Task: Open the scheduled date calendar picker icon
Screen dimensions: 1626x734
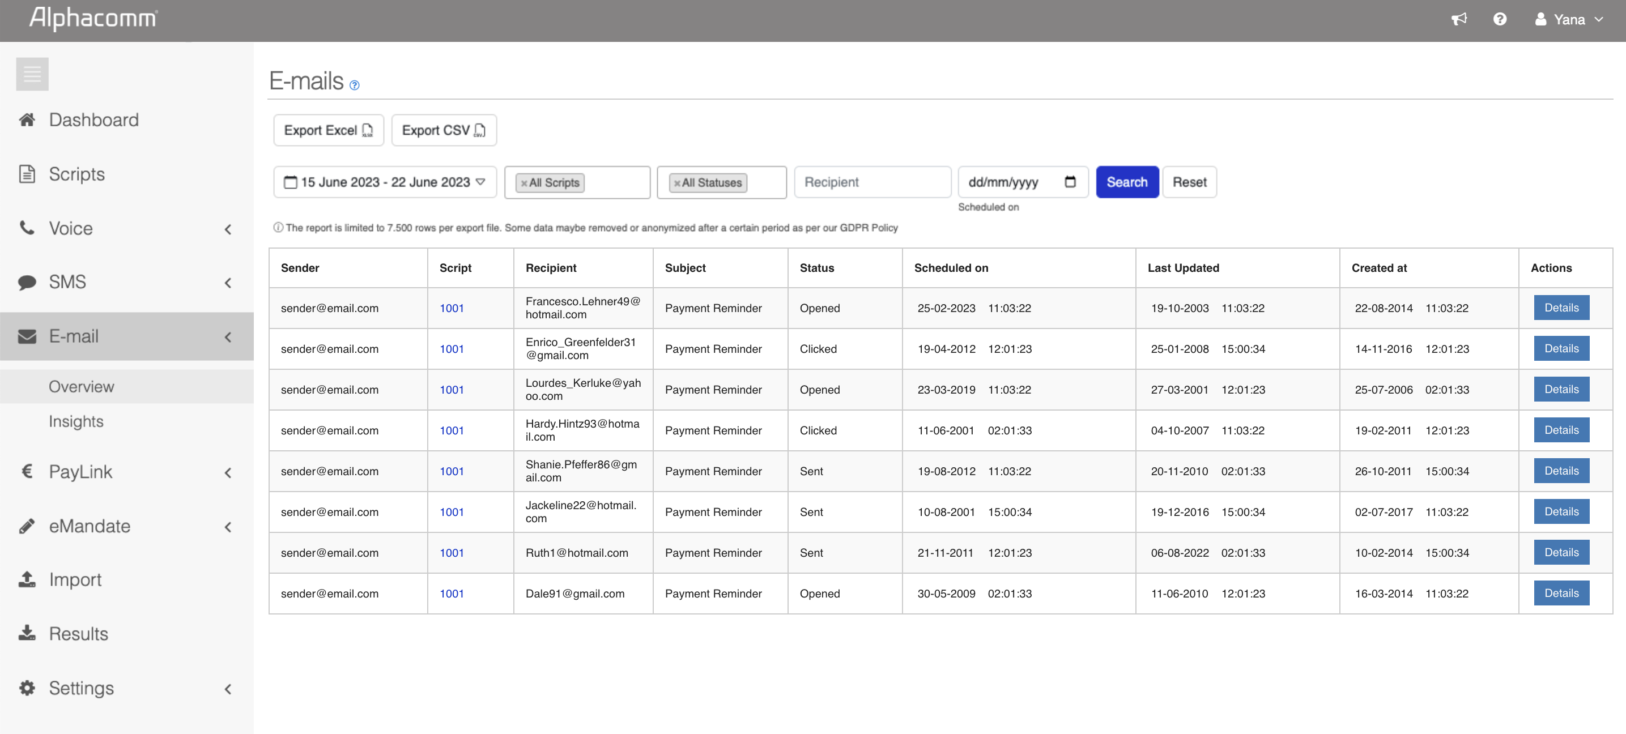Action: tap(1070, 182)
